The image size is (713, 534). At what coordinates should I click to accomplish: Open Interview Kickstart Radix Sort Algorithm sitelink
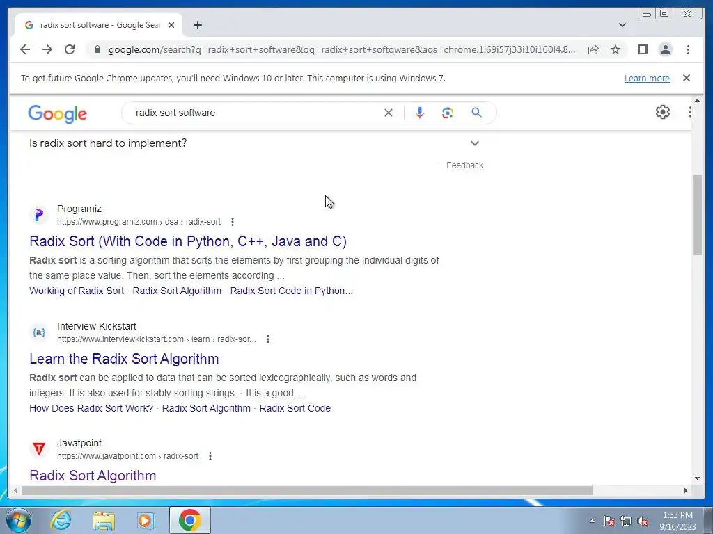(206, 408)
